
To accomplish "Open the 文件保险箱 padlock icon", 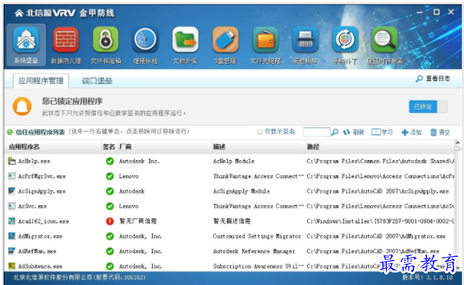I will point(106,40).
